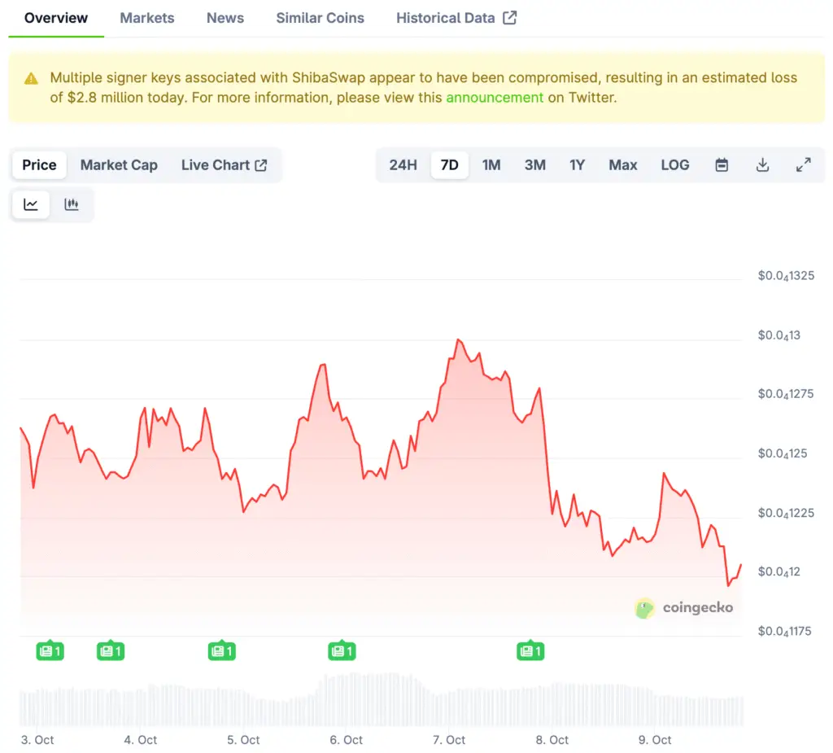Open the calendar date range picker
The image size is (833, 753).
pyautogui.click(x=722, y=165)
